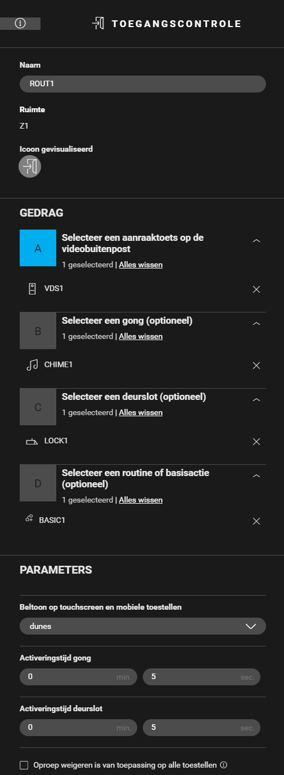The image size is (284, 775).
Task: Click the Activeringstijd gong seconds field
Action: (201, 677)
